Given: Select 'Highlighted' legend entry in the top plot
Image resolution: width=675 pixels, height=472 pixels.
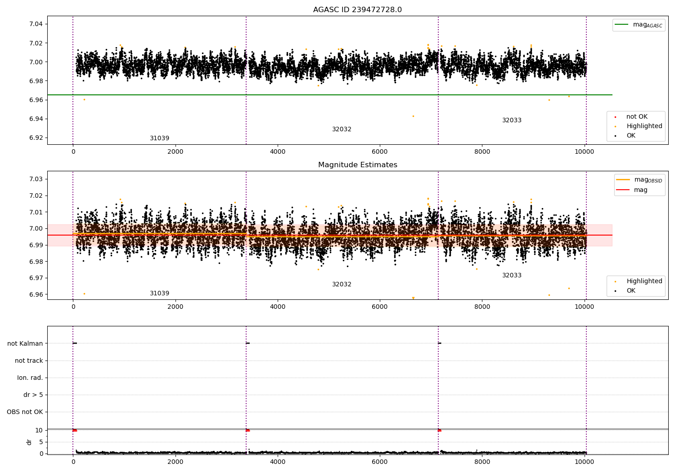Looking at the screenshot, I should pyautogui.click(x=644, y=126).
